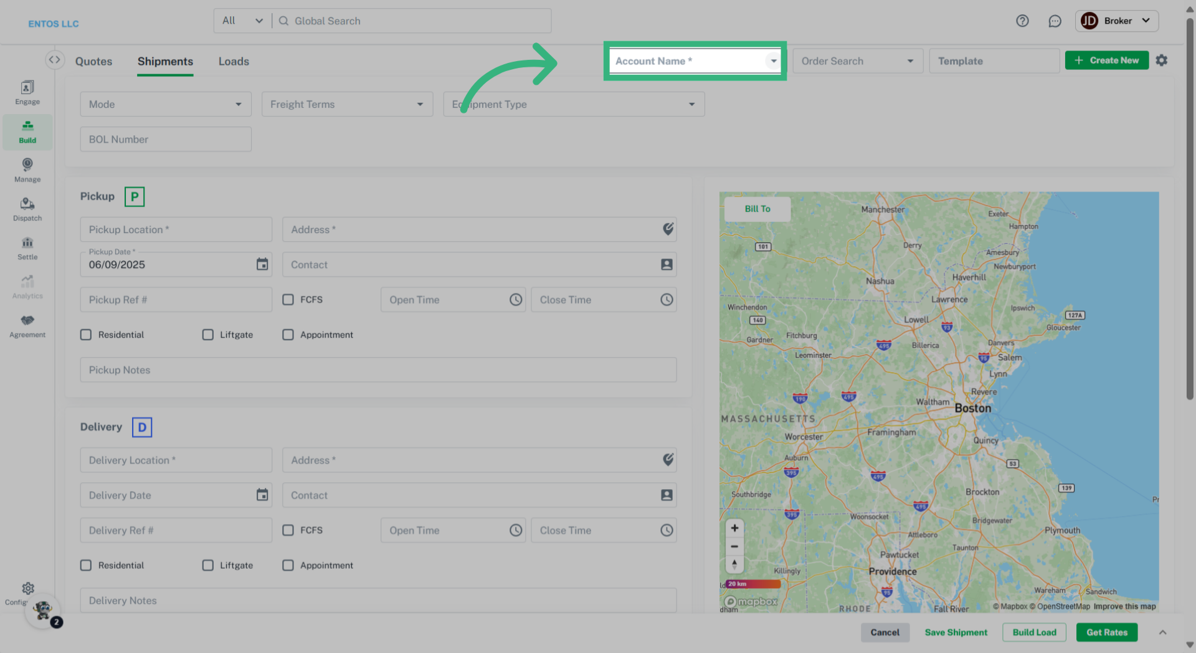1196x653 pixels.
Task: Open the Mode dropdown
Action: click(166, 104)
